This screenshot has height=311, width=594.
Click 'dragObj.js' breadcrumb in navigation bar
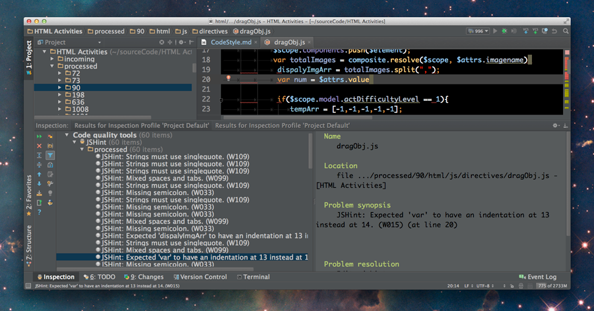(252, 32)
